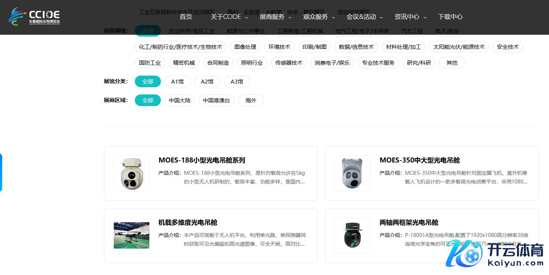Open the MOES-350中大型光电吊舱 product title
Image resolution: width=549 pixels, height=275 pixels.
[x=419, y=160]
